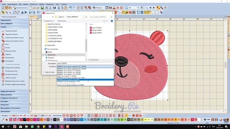The width and height of the screenshot is (230, 129).
Task: Click the Rotate left icon
Action: click(x=30, y=13)
